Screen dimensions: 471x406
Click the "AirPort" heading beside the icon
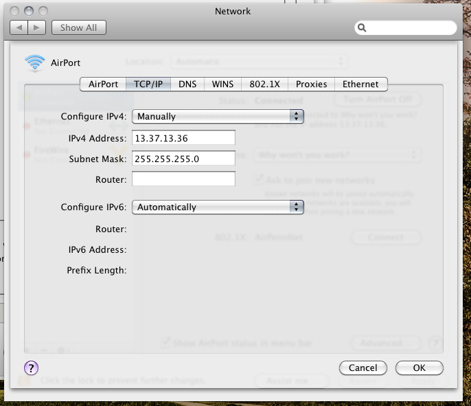point(65,63)
